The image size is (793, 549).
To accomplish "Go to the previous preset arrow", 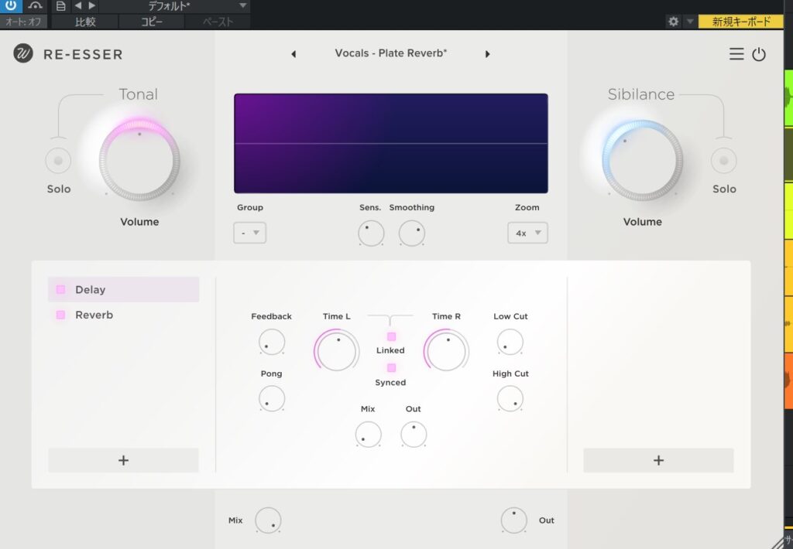I will click(294, 54).
